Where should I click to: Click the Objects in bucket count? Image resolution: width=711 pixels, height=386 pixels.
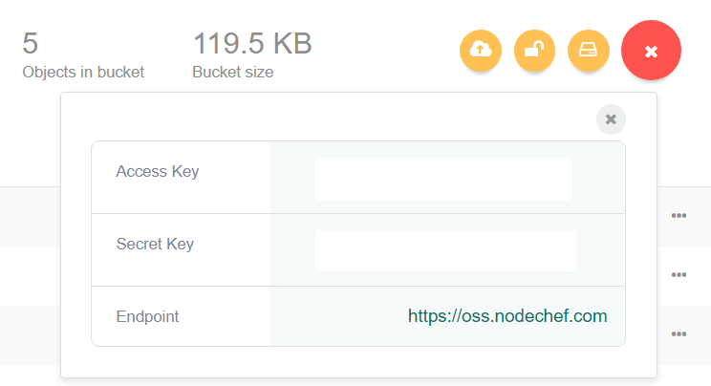pos(31,44)
